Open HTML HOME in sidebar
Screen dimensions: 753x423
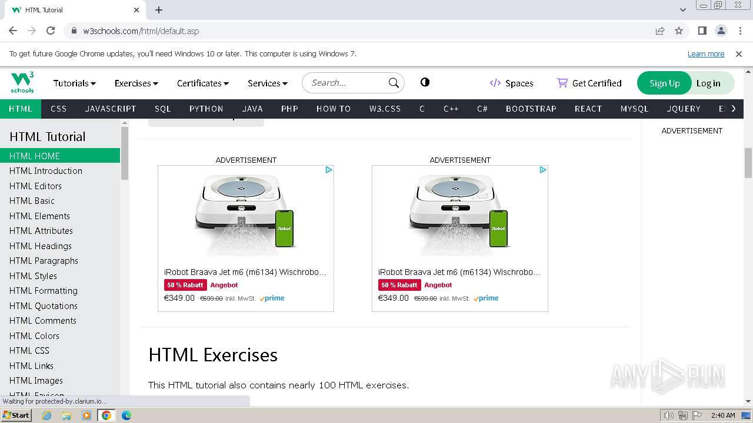coord(60,156)
